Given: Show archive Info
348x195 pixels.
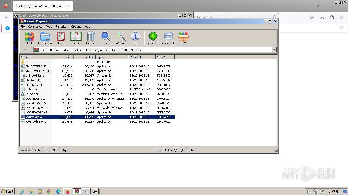Looking at the screenshot, I should click(135, 38).
